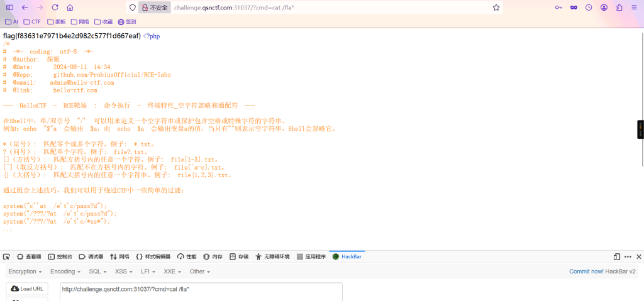Toggle sidebar panel icon

pos(9,8)
